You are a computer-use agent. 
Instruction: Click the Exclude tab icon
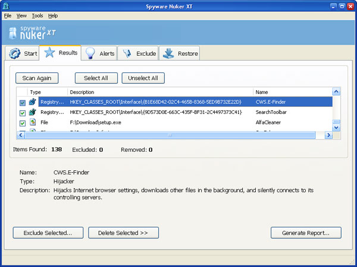(127, 53)
